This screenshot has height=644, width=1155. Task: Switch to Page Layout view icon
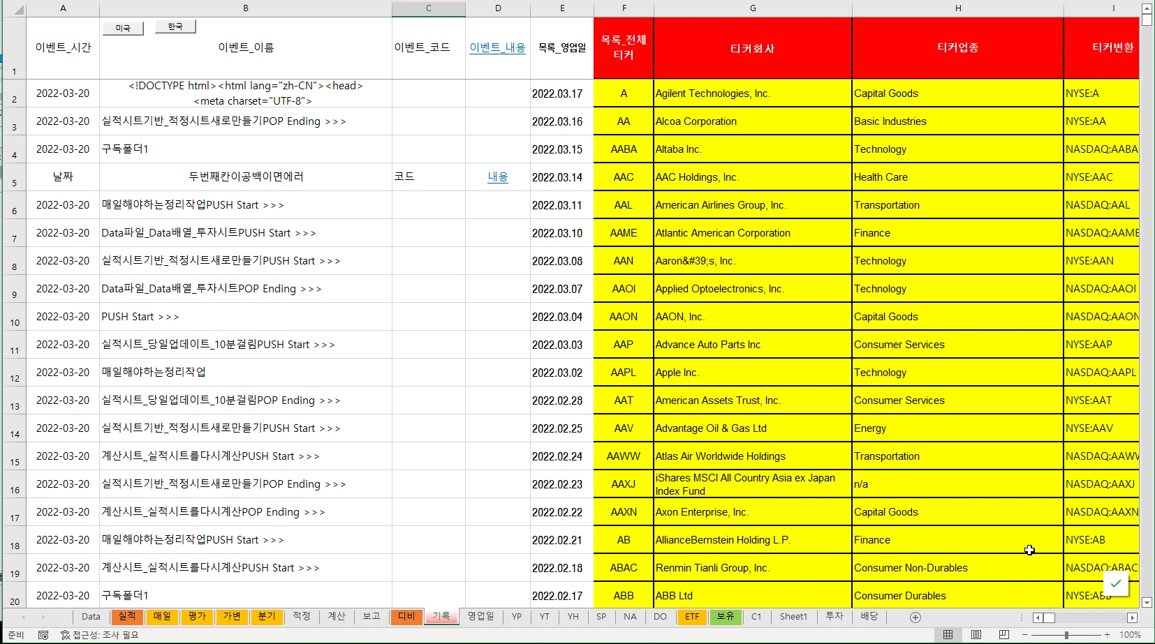pos(976,635)
